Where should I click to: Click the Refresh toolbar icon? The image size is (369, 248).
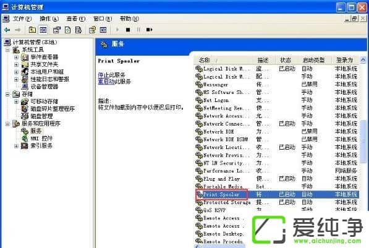pos(67,30)
